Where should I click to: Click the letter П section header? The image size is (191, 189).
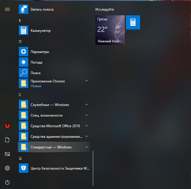[x=20, y=42]
